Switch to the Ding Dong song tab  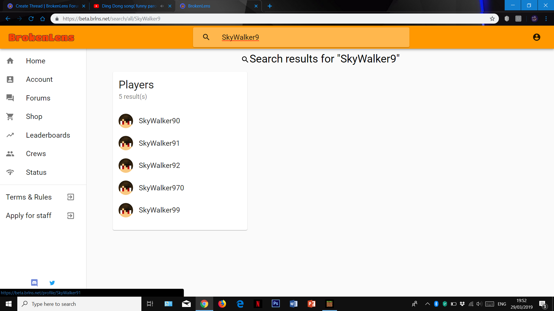tap(129, 6)
